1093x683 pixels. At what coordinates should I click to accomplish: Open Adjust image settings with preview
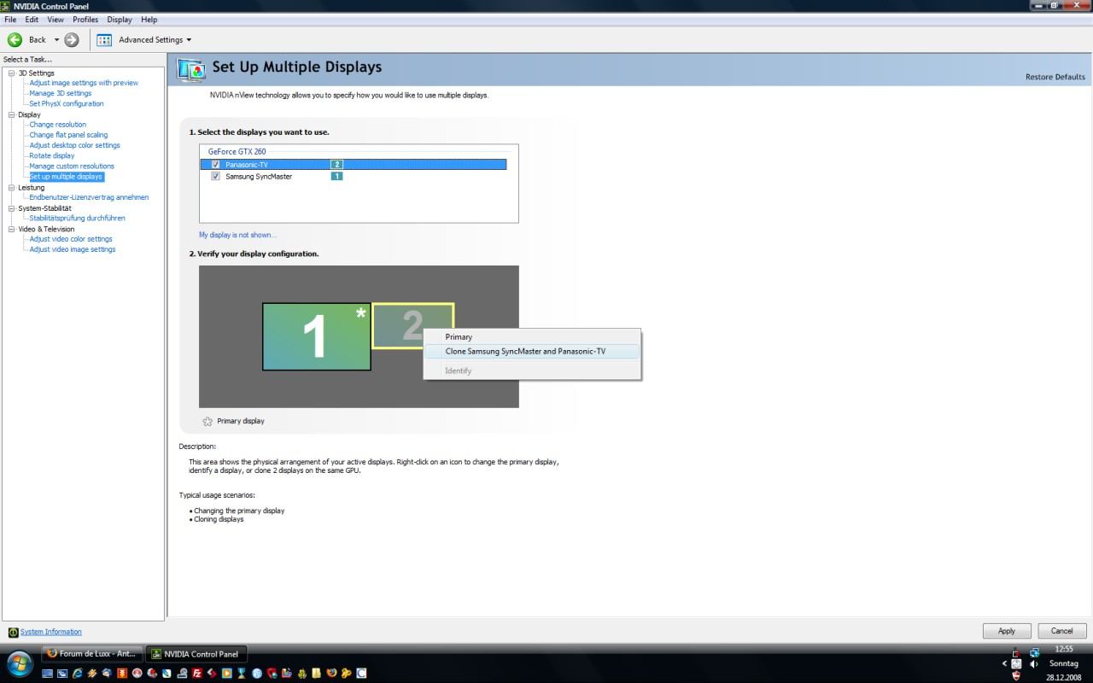click(x=84, y=83)
